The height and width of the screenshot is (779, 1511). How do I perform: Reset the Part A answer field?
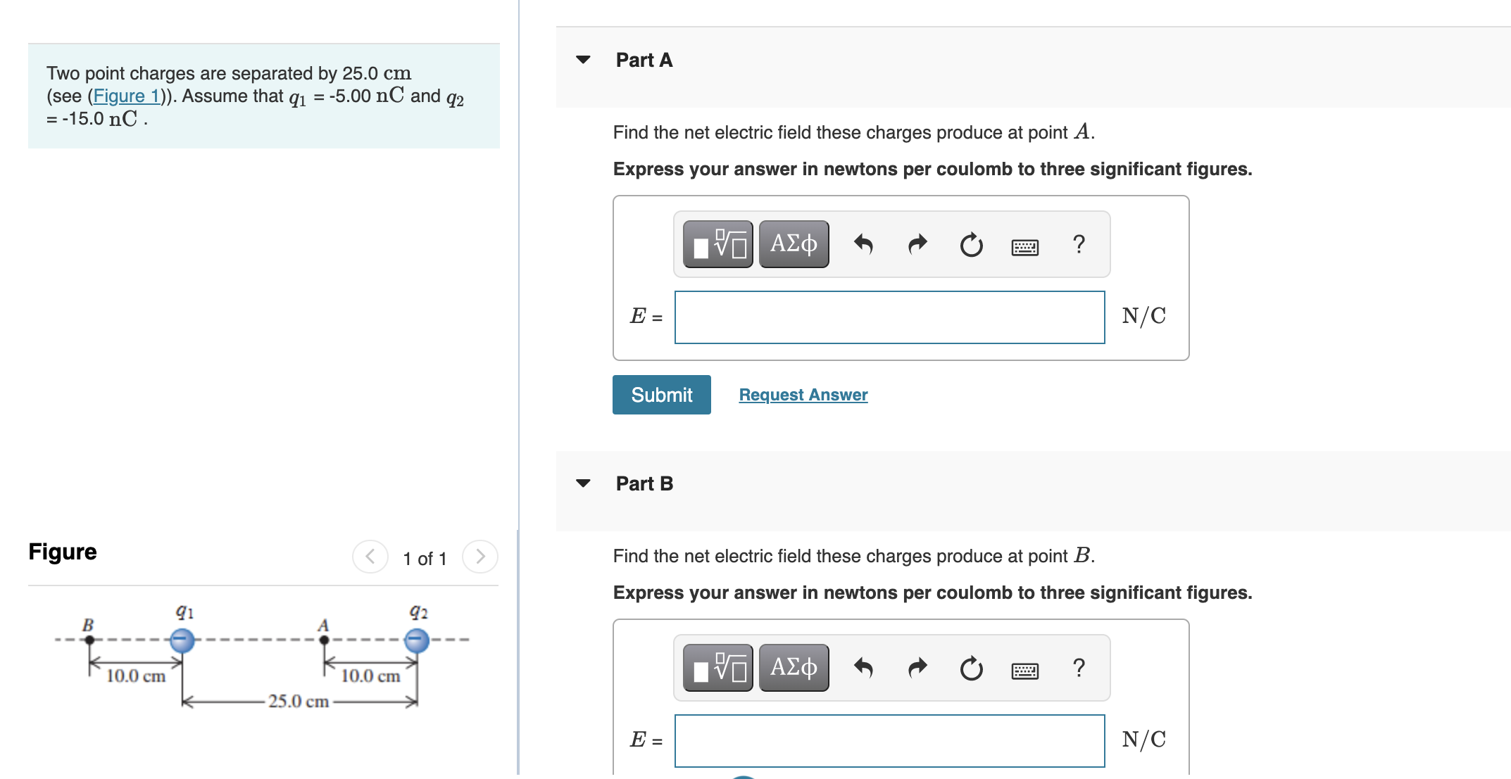point(970,244)
